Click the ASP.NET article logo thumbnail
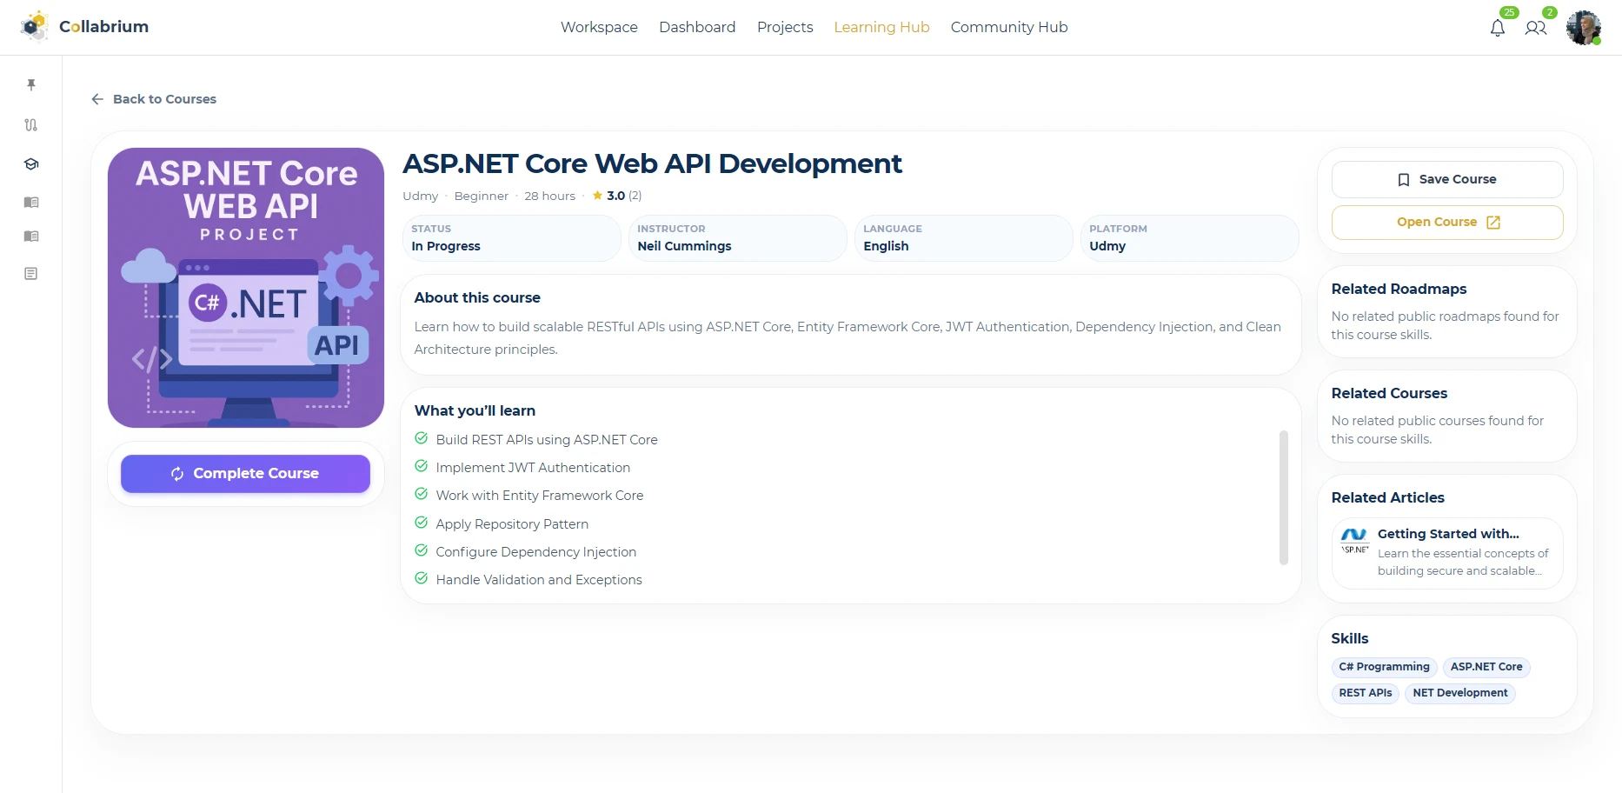 (x=1355, y=541)
